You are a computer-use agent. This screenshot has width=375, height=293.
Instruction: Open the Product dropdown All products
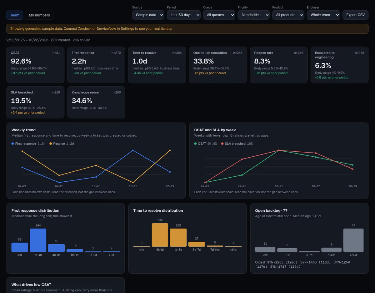point(288,15)
